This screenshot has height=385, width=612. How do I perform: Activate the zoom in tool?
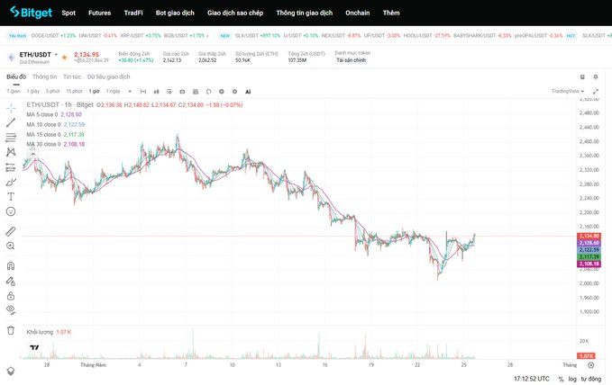[11, 246]
